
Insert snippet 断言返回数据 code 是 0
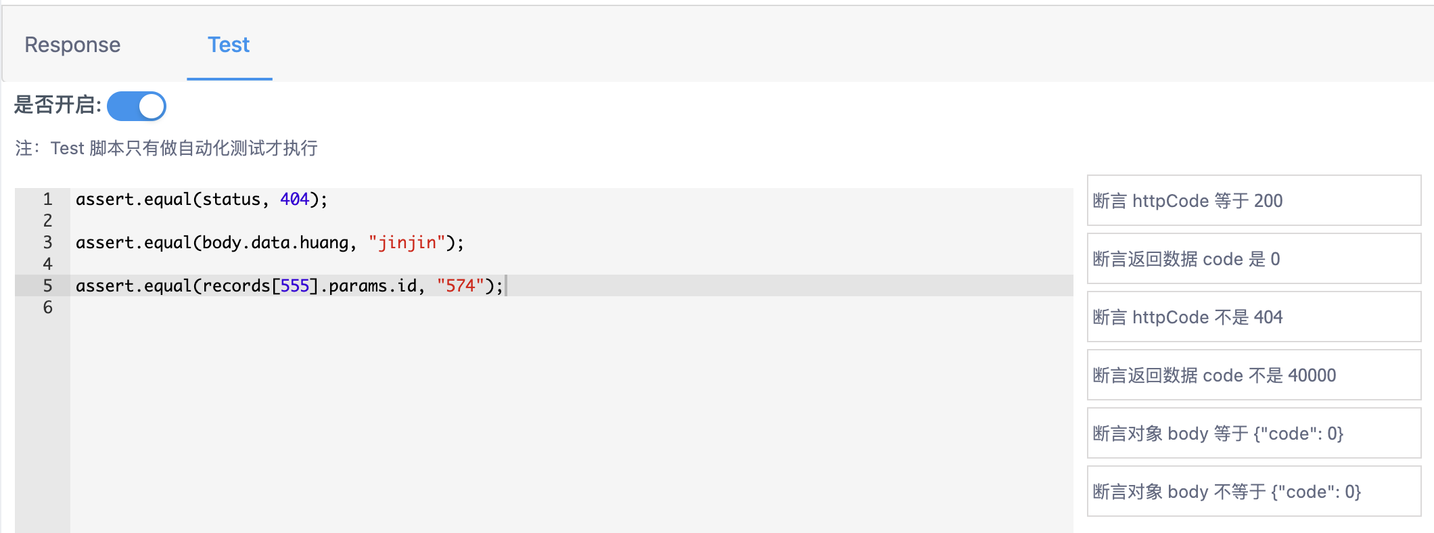(1254, 259)
